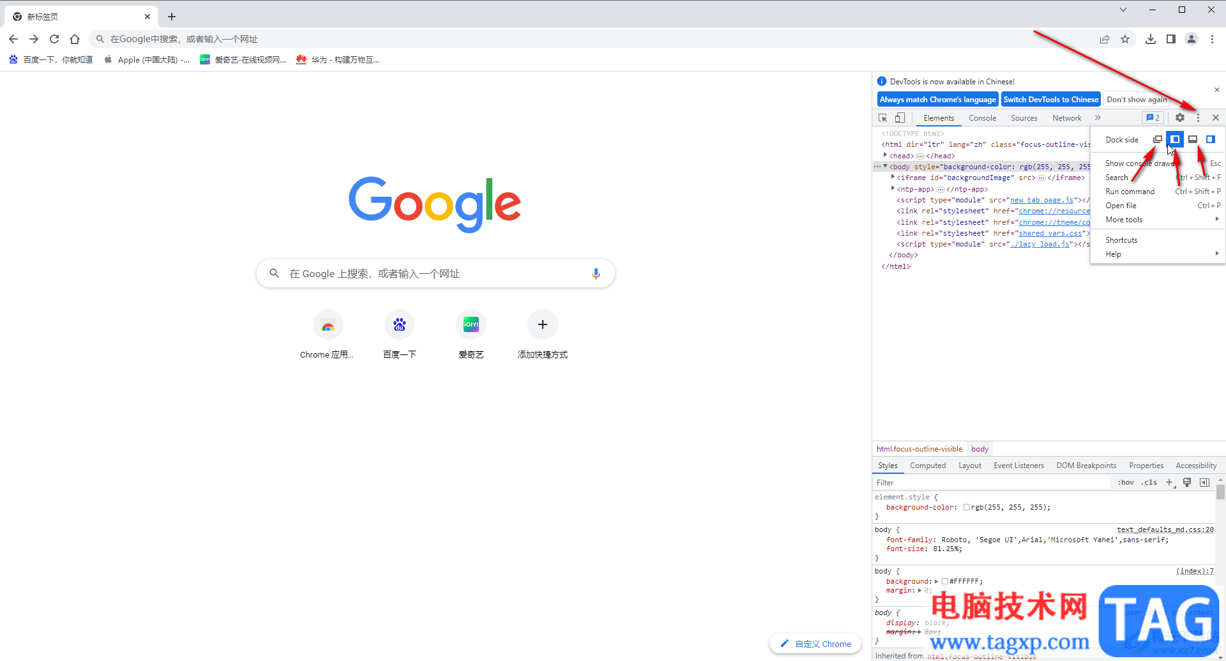The image size is (1226, 661).
Task: Open background-color rgb color swatch
Action: [967, 507]
